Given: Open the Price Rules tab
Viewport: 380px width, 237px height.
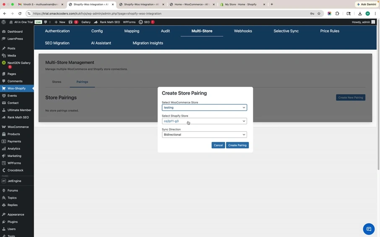Looking at the screenshot, I should point(330,31).
